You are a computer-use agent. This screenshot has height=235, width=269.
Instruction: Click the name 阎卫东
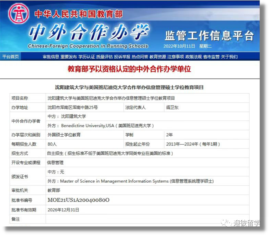[172, 107]
